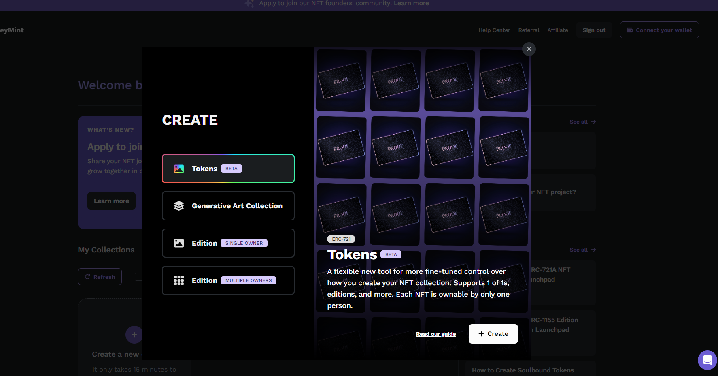Close the Create modal with the X
Screen dimensions: 718x376
(x=529, y=49)
